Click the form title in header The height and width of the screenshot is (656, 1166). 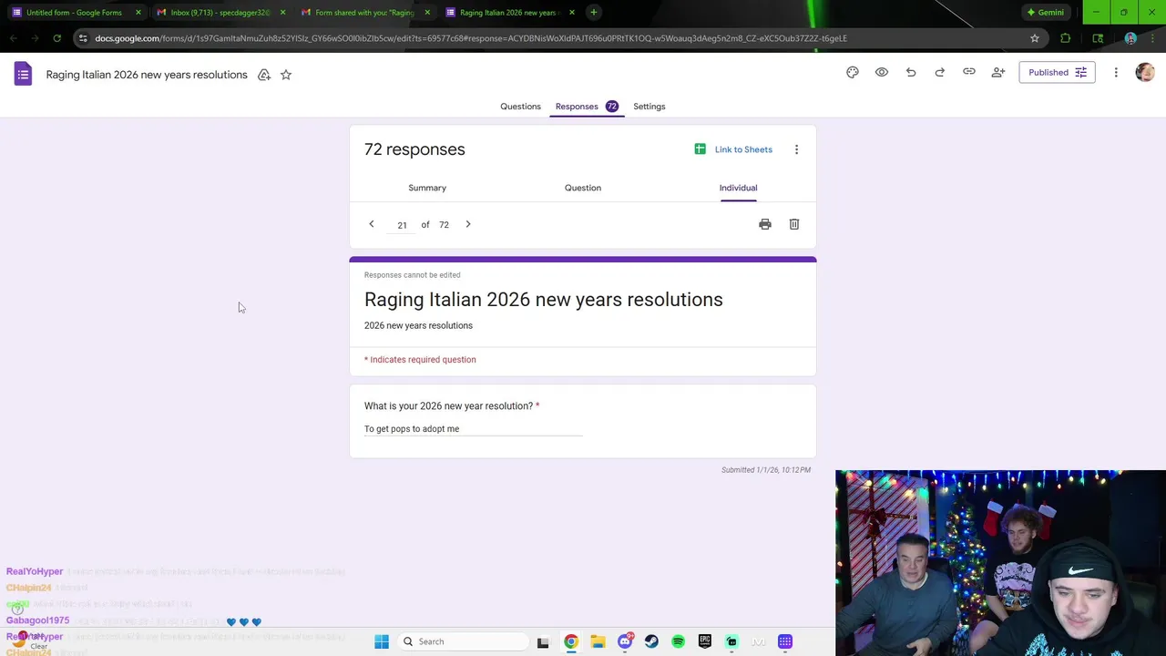(147, 75)
